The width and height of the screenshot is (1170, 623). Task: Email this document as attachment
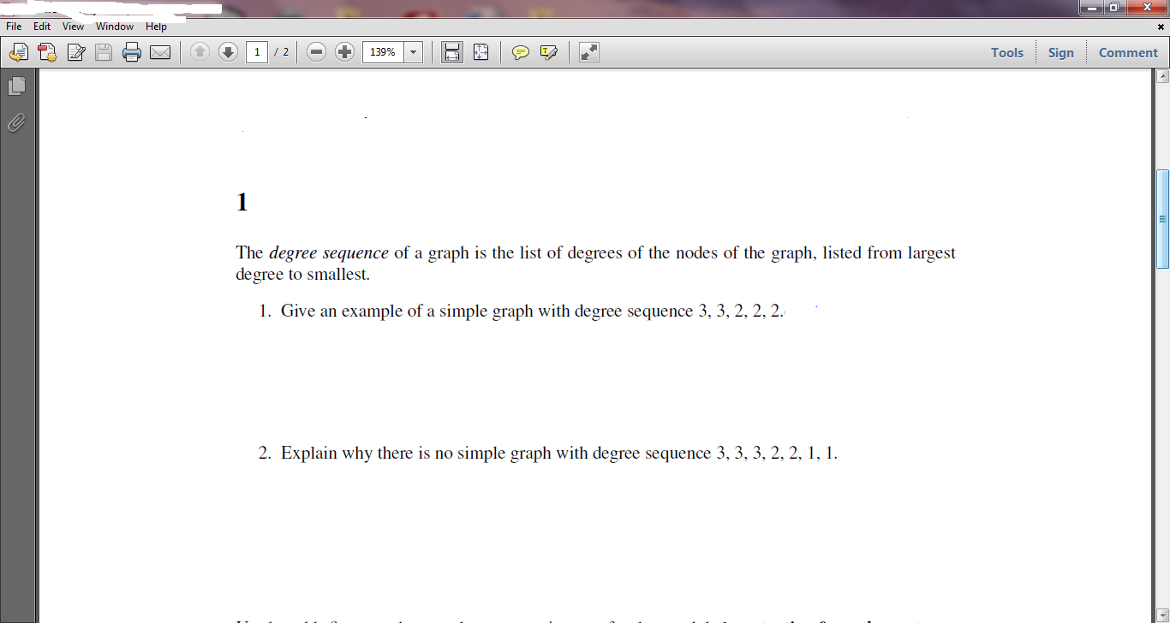tap(160, 51)
